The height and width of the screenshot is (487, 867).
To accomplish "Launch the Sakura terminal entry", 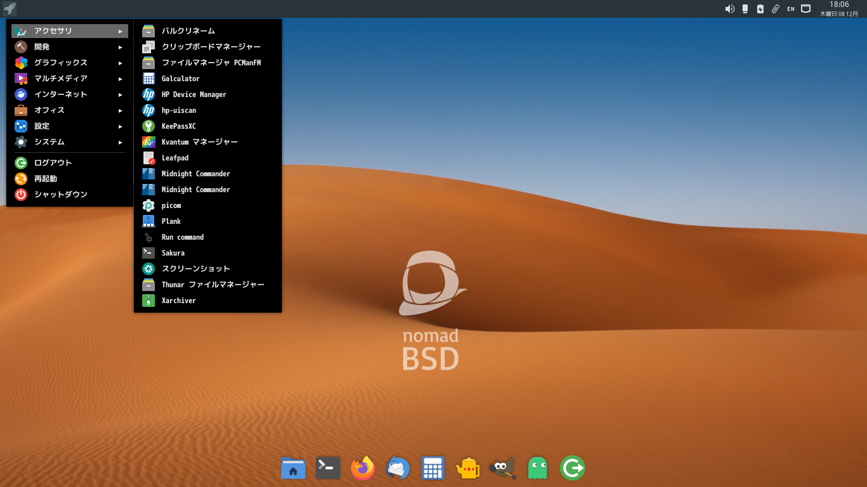I will pos(208,253).
